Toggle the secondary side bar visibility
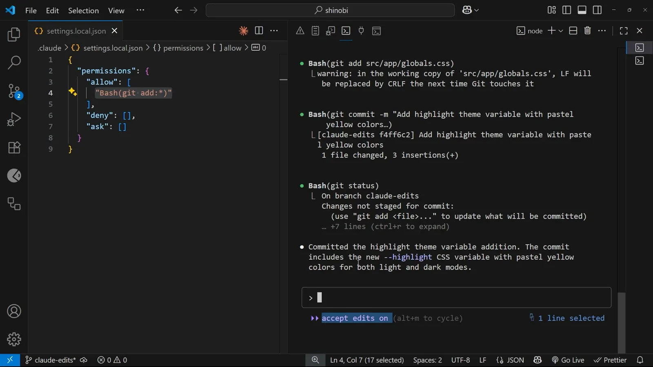 coord(597,10)
